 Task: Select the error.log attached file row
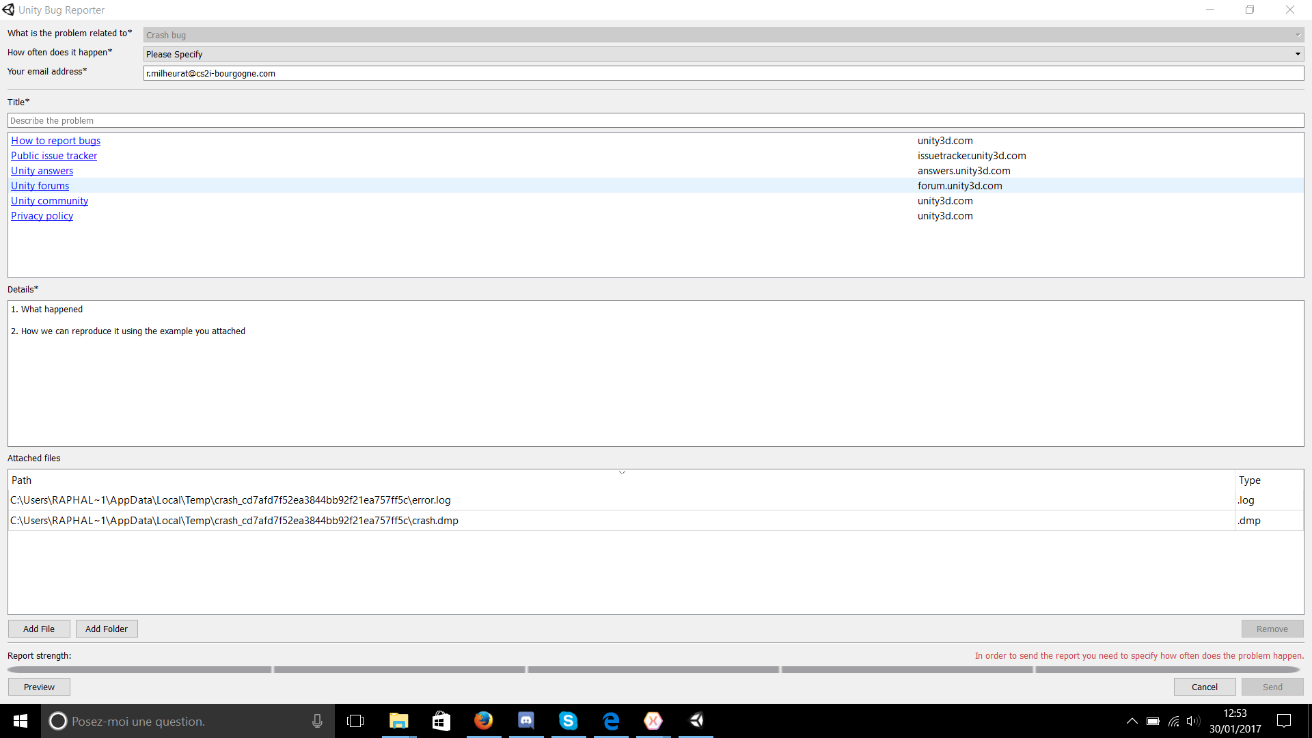656,500
